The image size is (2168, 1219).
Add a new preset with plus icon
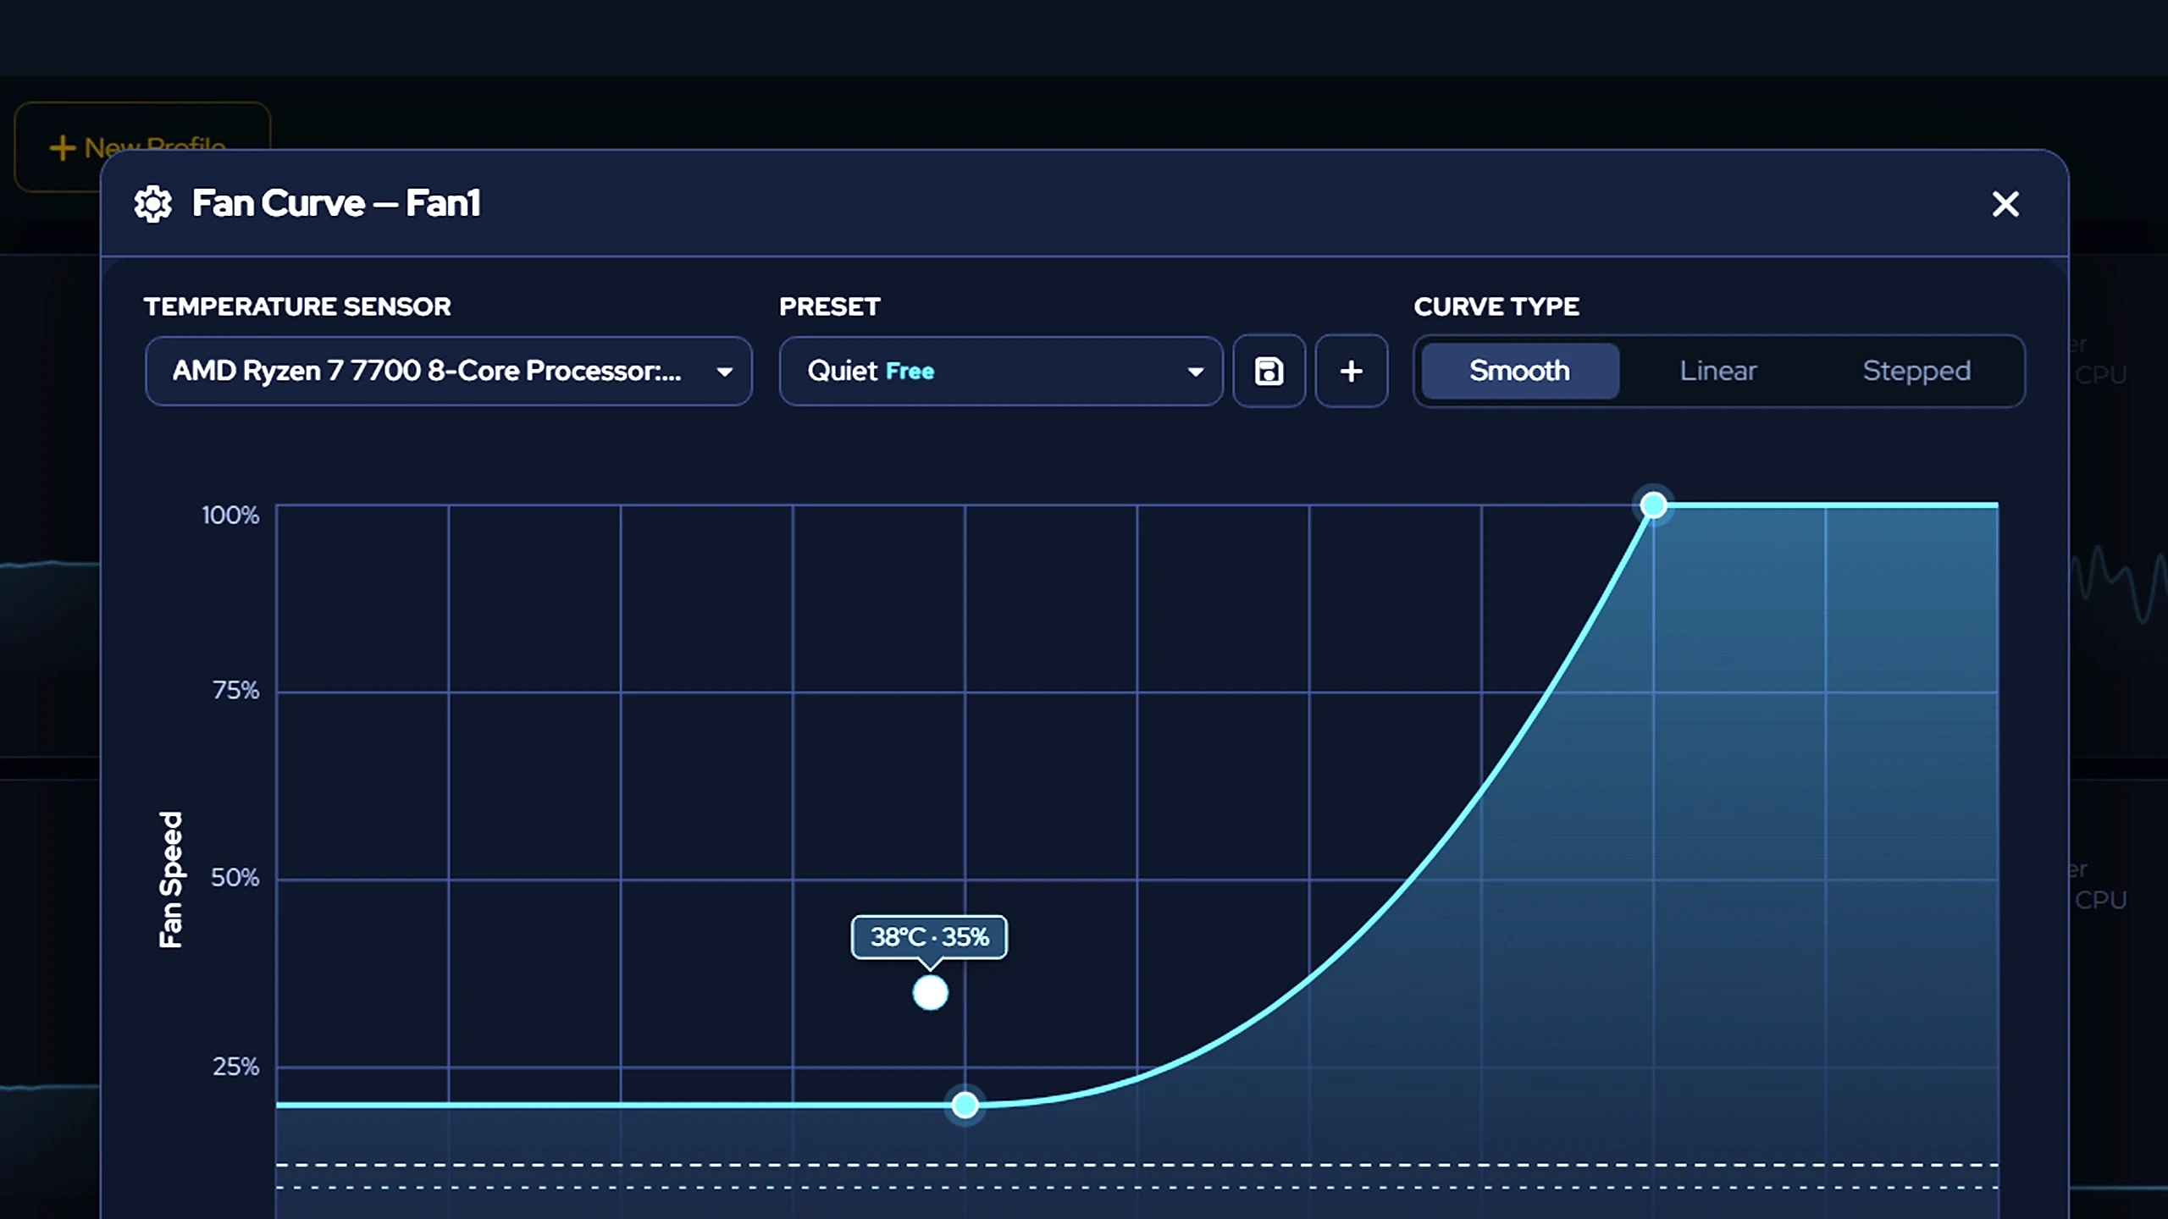click(x=1352, y=371)
